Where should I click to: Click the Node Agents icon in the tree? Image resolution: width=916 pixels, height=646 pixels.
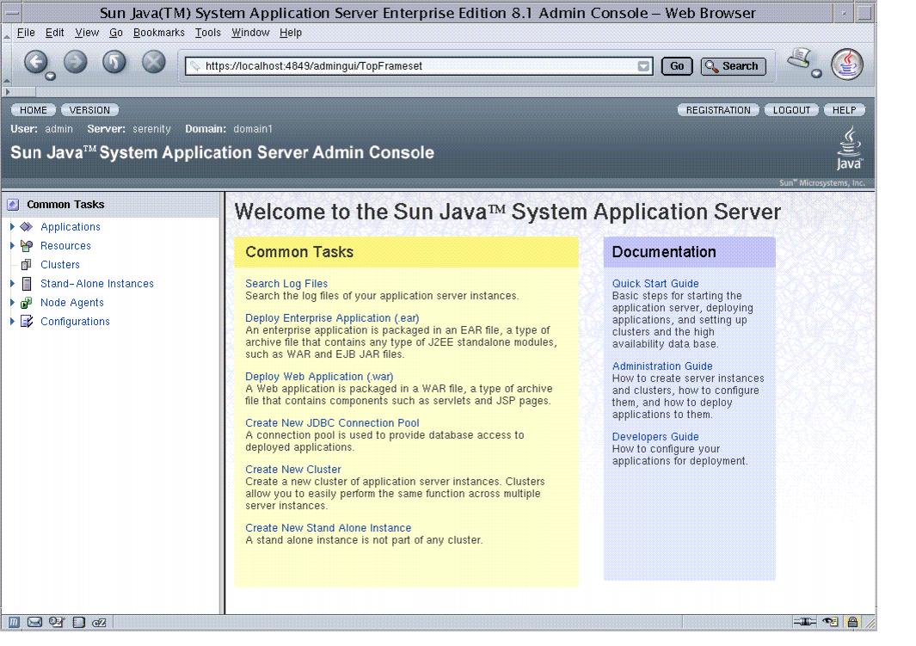(x=27, y=303)
